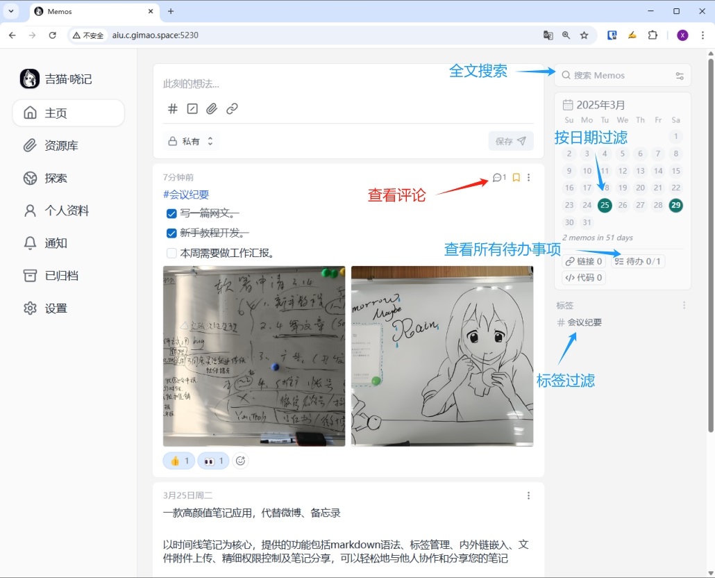Open more options of the 3月25日 memo
This screenshot has width=715, height=578.
[x=528, y=495]
